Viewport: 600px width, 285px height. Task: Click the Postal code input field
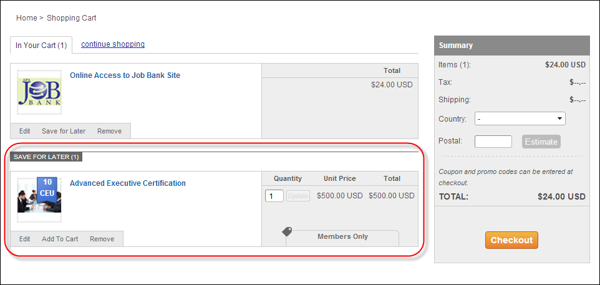(493, 142)
